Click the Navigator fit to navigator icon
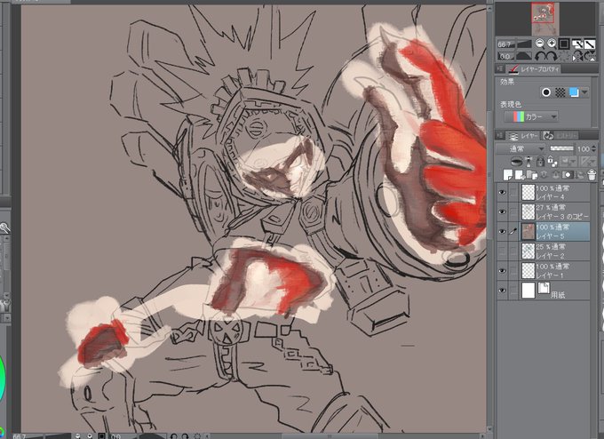Screen dimensions: 604x439 click(577, 44)
